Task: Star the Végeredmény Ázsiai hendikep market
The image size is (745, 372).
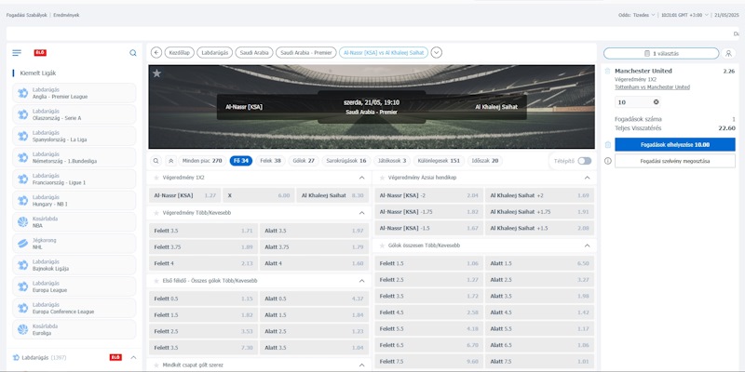Action: pyautogui.click(x=382, y=178)
